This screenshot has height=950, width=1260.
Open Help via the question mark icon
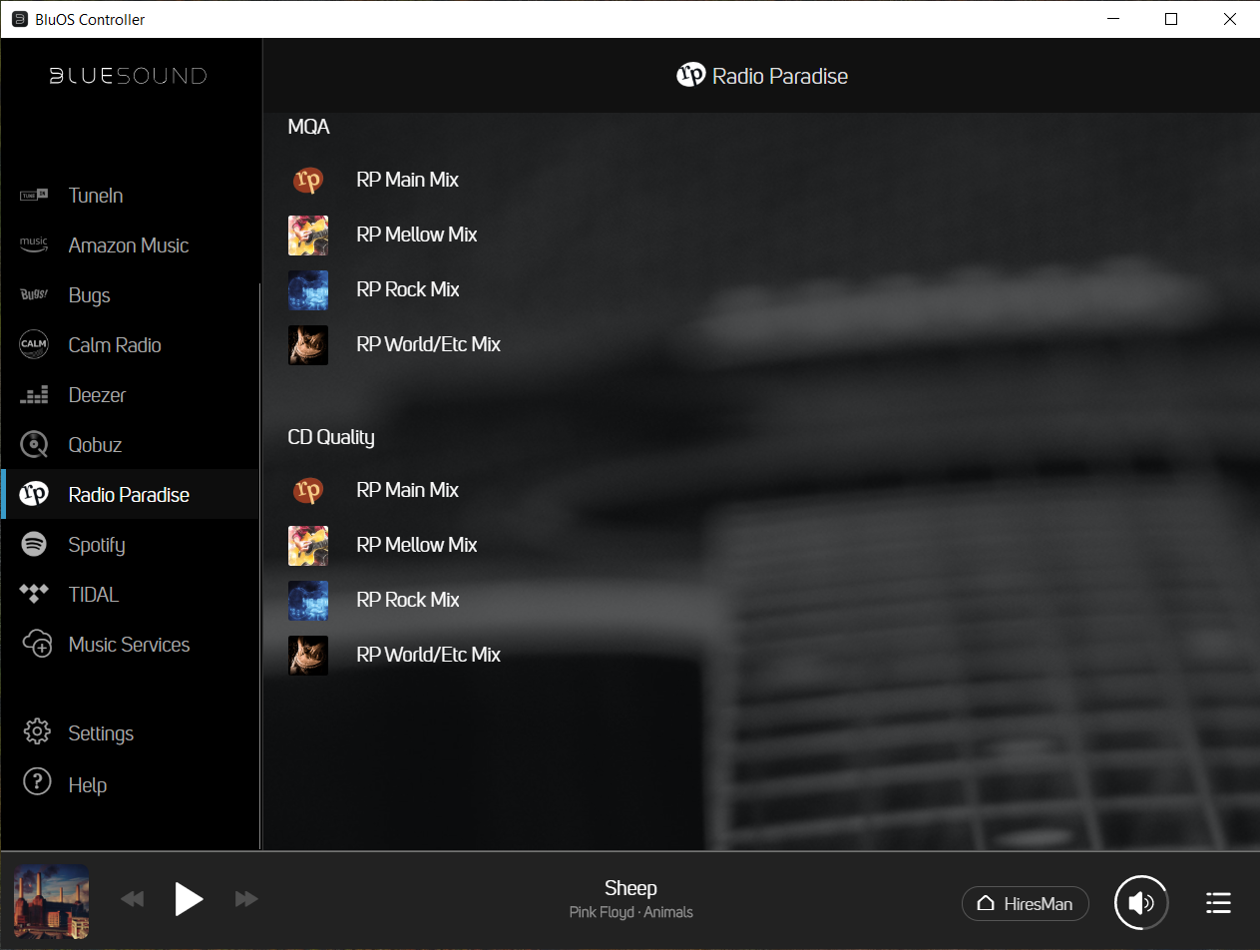click(x=37, y=783)
